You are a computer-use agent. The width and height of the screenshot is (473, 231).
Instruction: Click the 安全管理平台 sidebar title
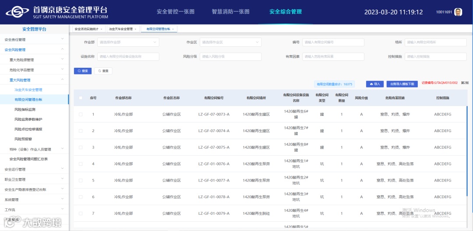point(35,29)
